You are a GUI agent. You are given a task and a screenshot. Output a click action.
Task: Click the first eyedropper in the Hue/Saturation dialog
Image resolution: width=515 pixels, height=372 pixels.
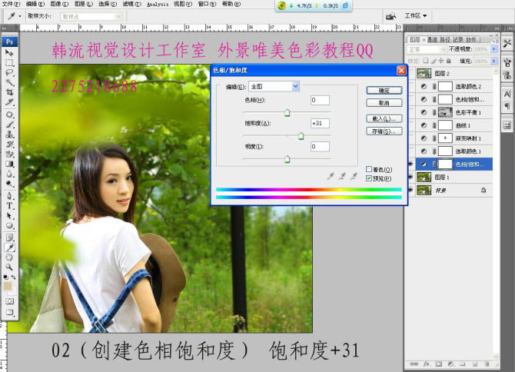[x=331, y=176]
